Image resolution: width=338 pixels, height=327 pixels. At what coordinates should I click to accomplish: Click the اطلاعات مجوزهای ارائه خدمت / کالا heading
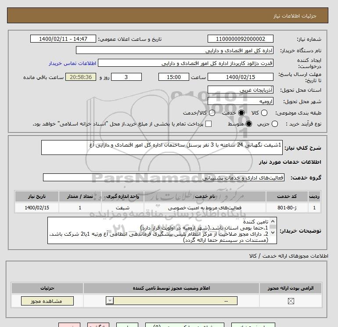tap(289, 256)
